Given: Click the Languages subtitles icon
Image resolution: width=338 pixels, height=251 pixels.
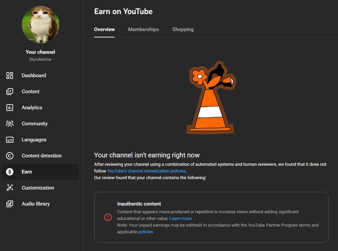Looking at the screenshot, I should point(10,140).
